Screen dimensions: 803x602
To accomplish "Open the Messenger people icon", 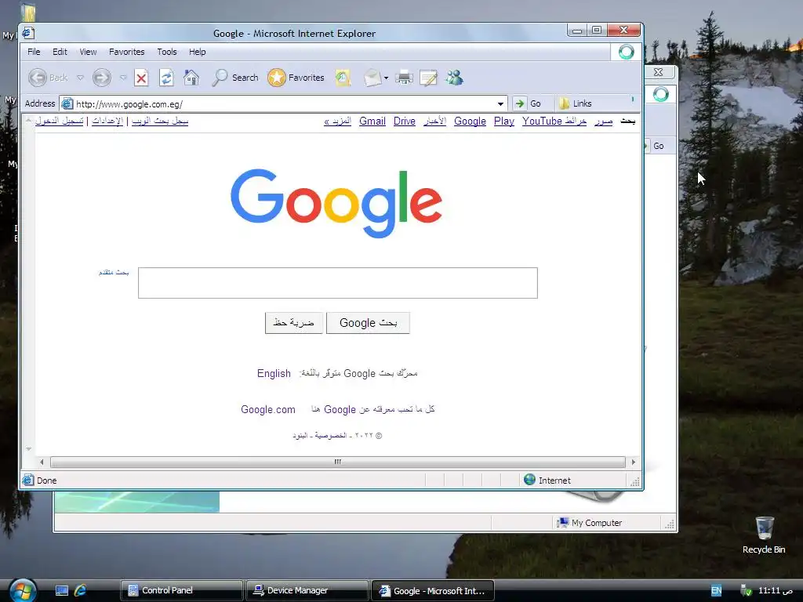I will tap(454, 78).
